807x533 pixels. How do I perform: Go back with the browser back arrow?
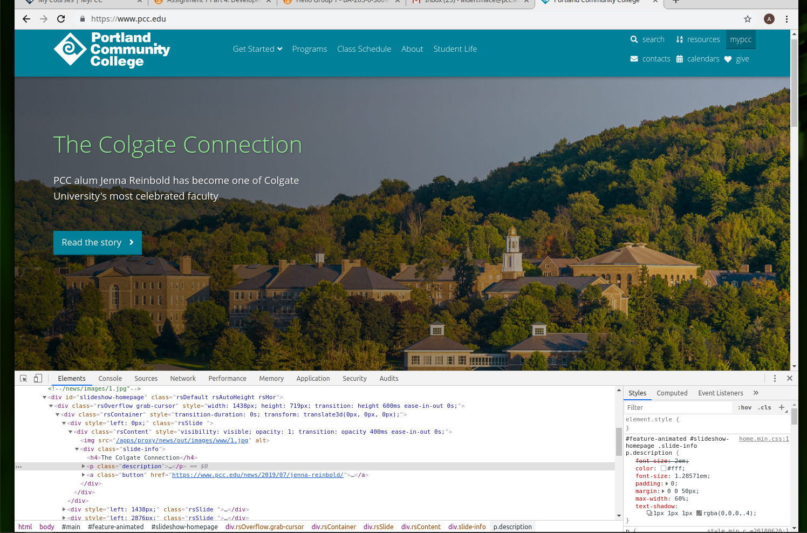coord(26,19)
